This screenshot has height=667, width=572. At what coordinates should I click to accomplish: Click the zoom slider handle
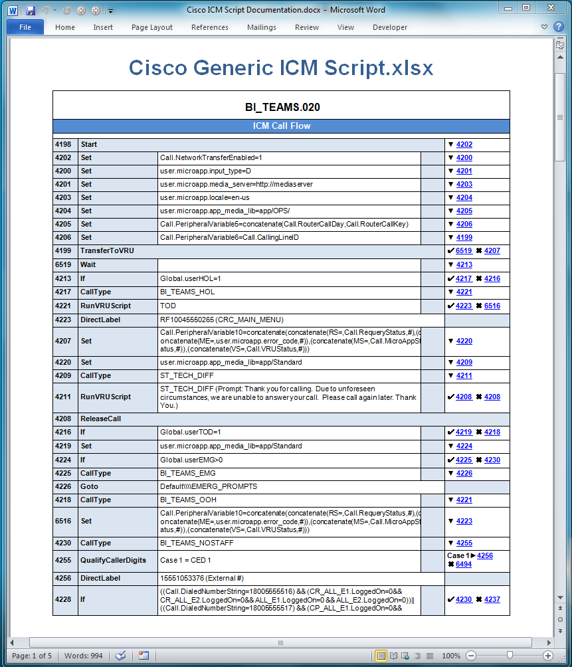click(510, 655)
